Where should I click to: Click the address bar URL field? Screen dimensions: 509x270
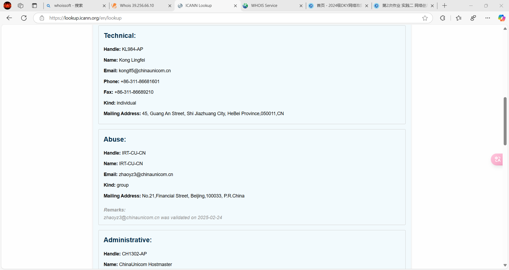pyautogui.click(x=233, y=18)
